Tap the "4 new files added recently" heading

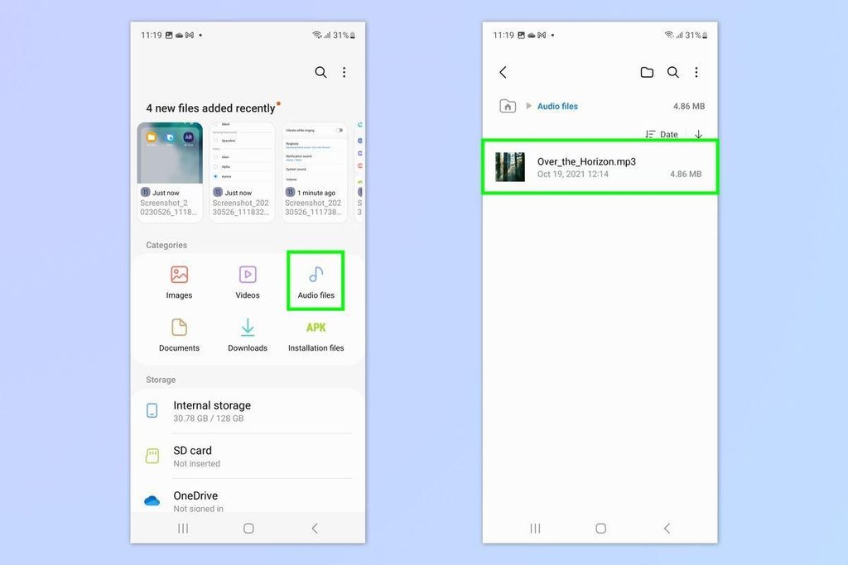tap(211, 108)
